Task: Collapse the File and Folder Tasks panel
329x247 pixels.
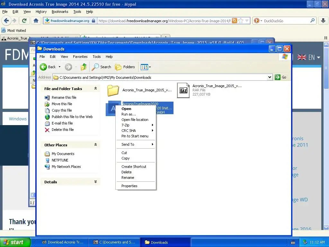Action: pos(95,88)
